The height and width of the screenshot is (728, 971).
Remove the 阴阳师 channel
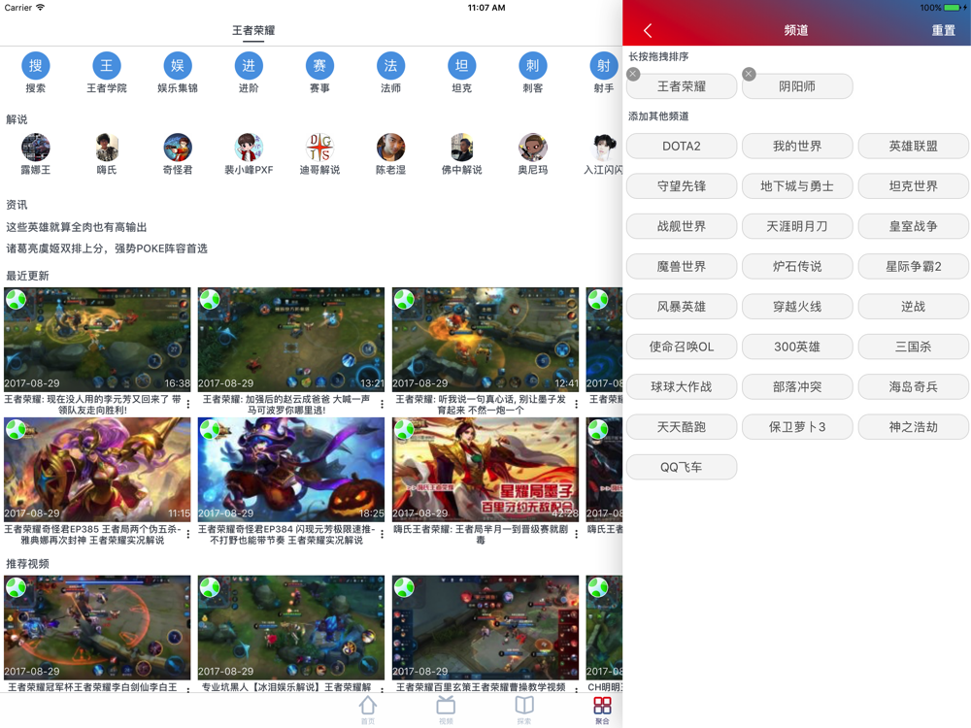[749, 75]
